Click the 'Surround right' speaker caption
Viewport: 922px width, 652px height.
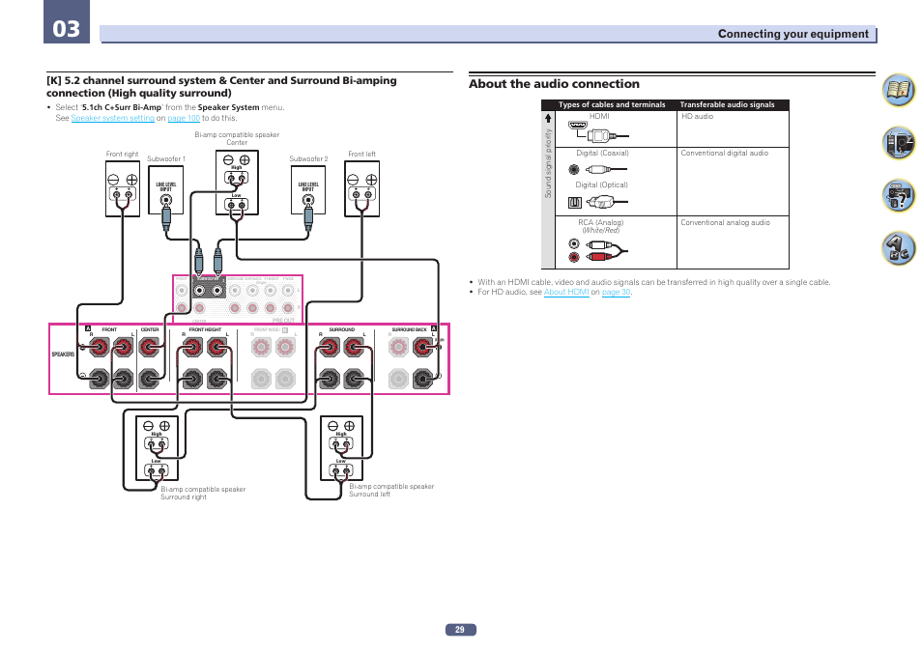click(184, 497)
